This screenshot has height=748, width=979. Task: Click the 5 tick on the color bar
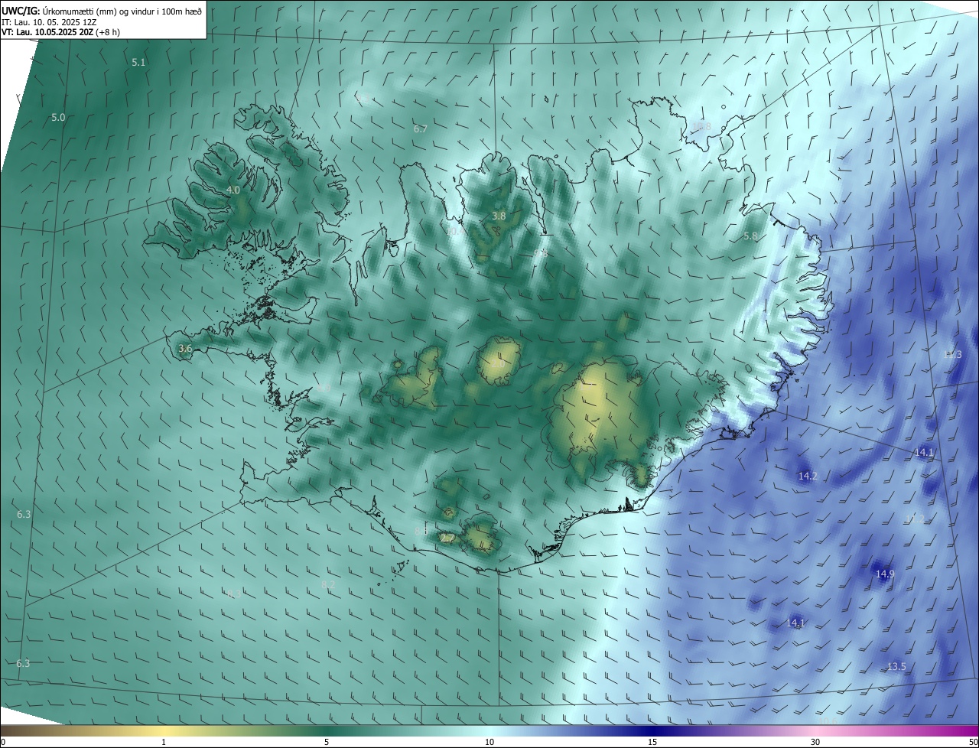pos(327,742)
